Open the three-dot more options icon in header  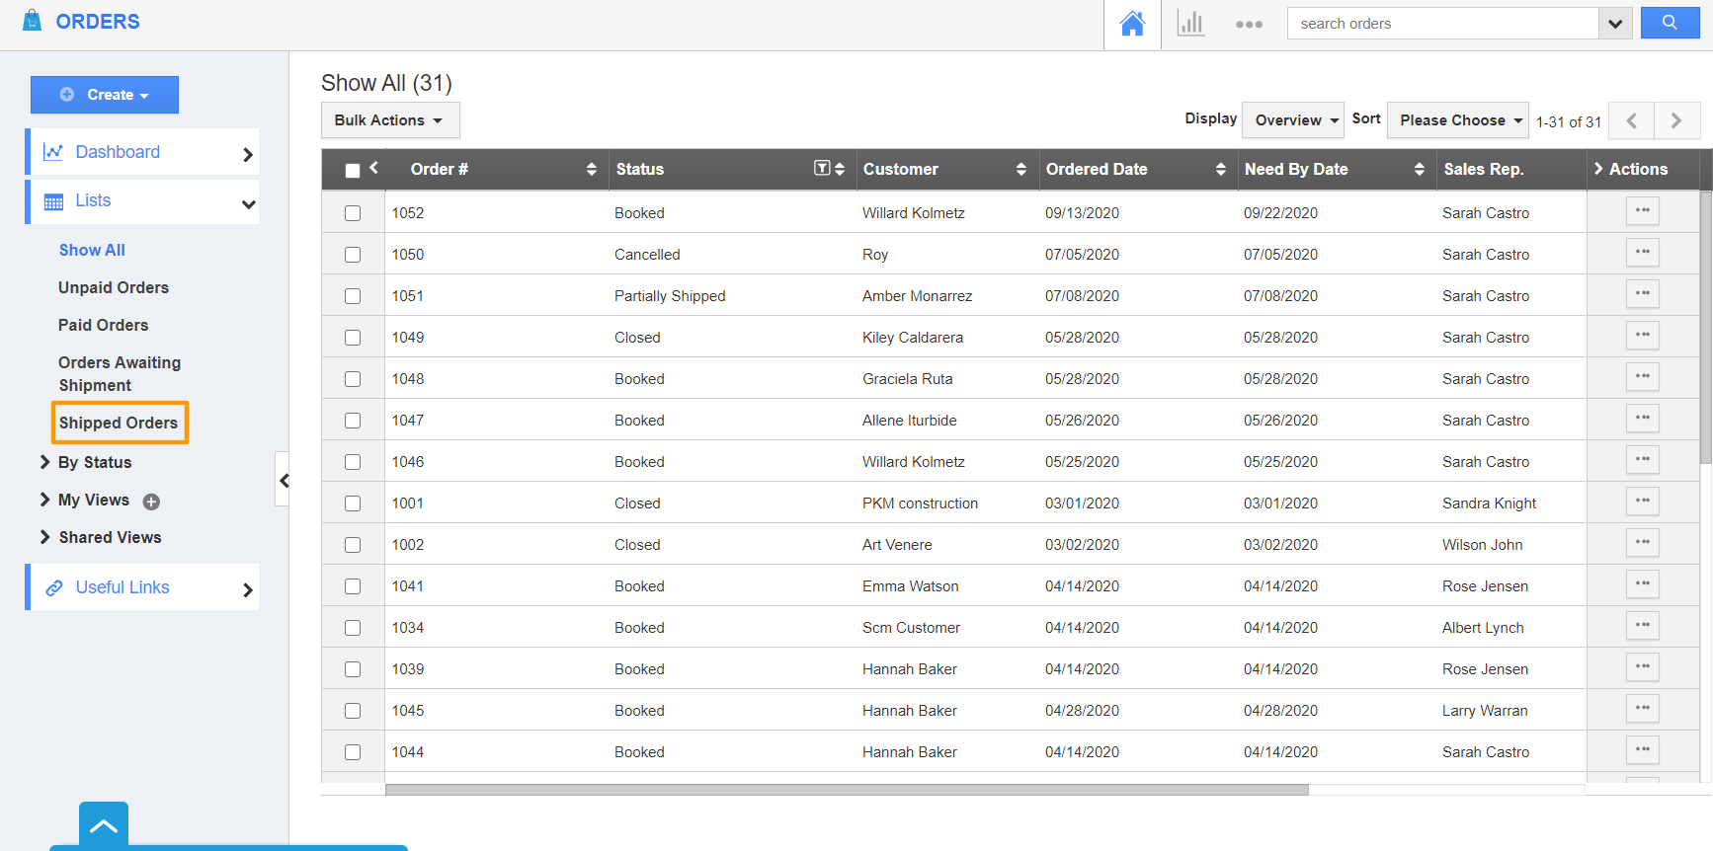click(x=1249, y=25)
